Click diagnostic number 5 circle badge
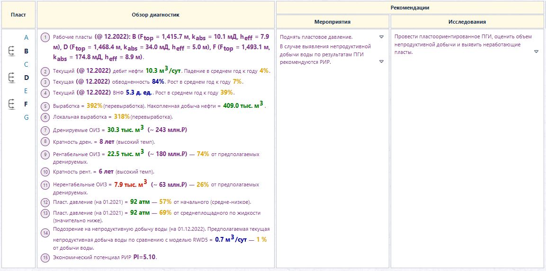Image resolution: width=546 pixels, height=271 pixels. tap(45, 106)
